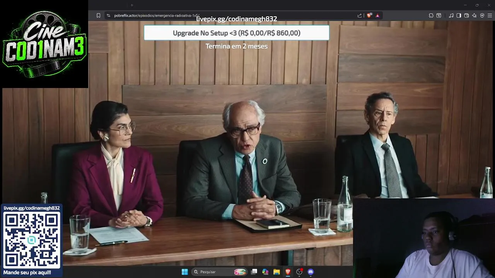Maximize or restore the Brave window
Viewport: 495px width, 278px height.
(477, 5)
